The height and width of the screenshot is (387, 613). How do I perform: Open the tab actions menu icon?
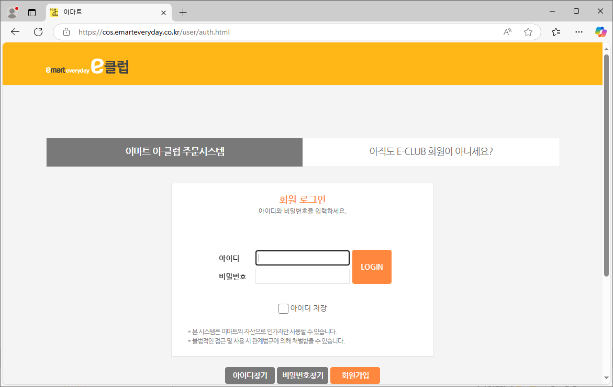pos(32,13)
